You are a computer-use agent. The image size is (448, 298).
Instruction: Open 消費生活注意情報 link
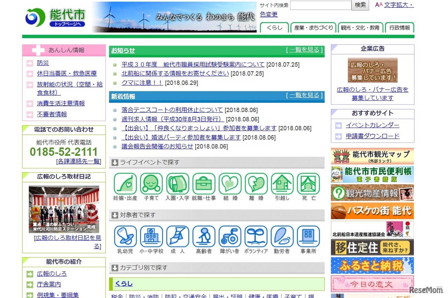pos(61,103)
